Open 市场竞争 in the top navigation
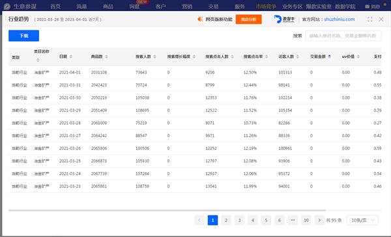 (266, 6)
